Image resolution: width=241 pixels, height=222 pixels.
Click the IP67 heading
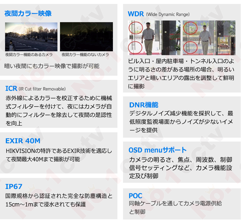(14, 186)
